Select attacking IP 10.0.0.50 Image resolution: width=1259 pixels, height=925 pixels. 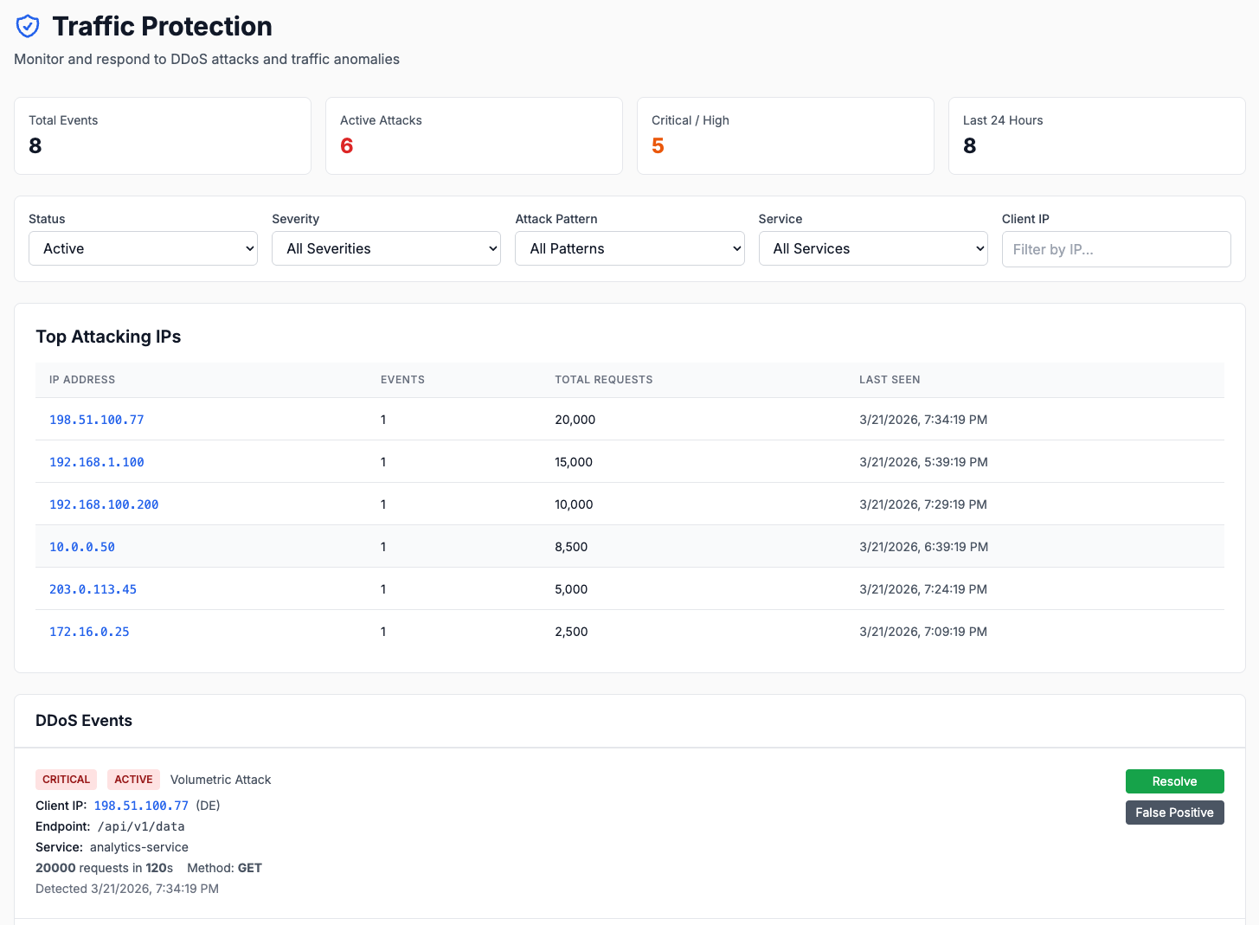(x=81, y=547)
